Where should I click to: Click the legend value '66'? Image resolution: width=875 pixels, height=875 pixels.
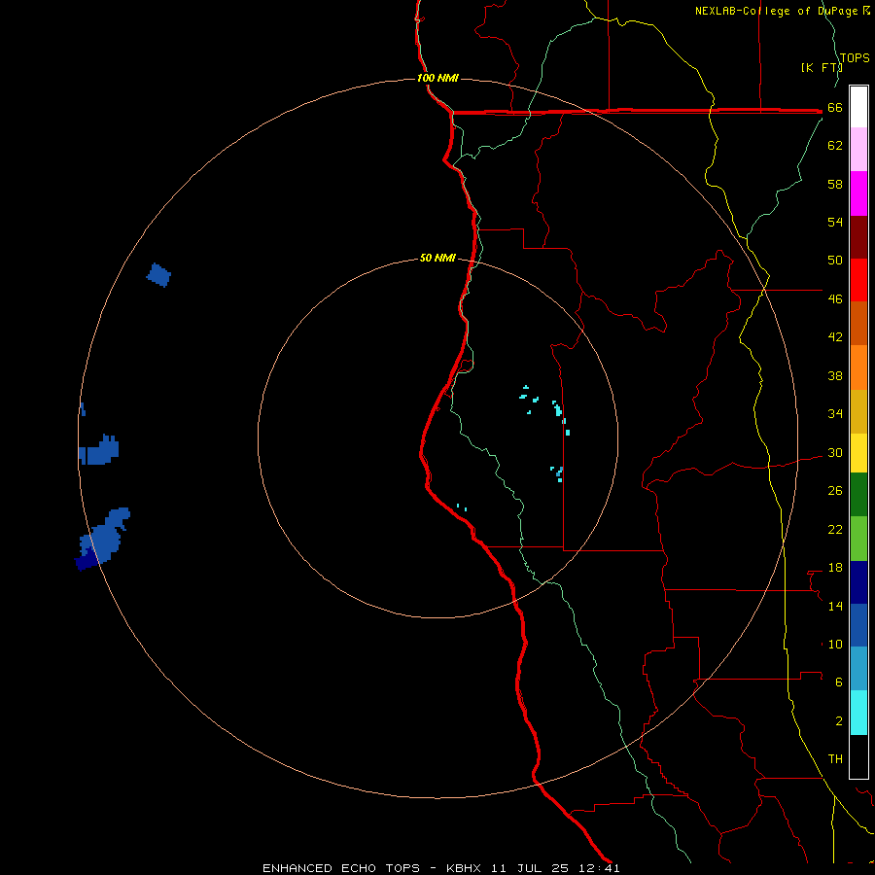click(835, 108)
